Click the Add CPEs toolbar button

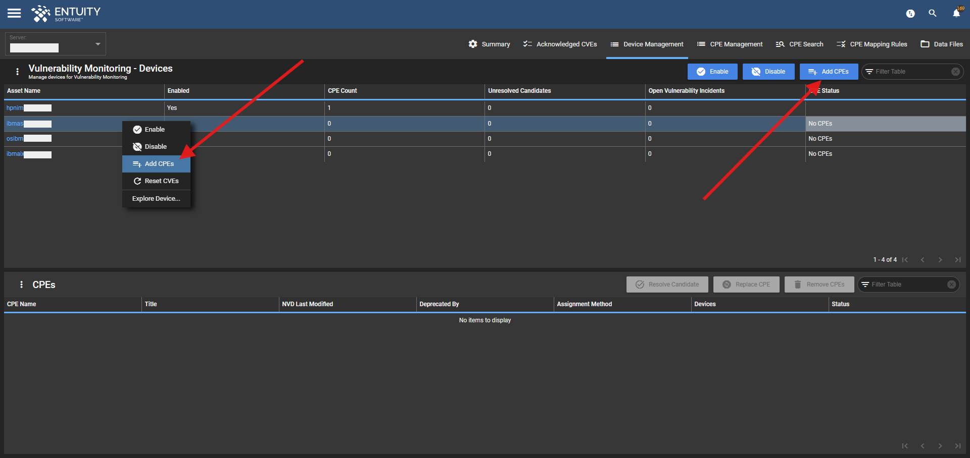(829, 72)
